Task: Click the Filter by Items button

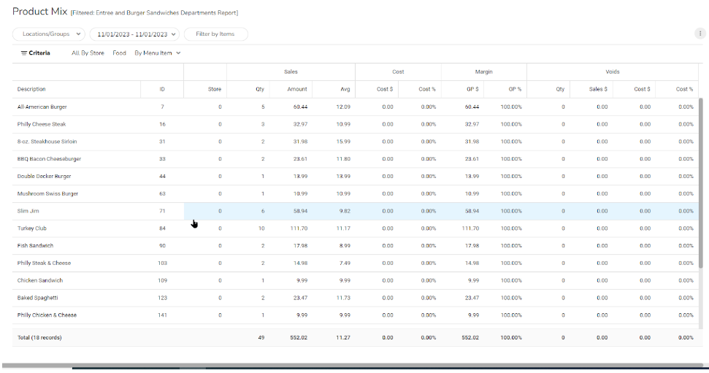Action: point(215,34)
